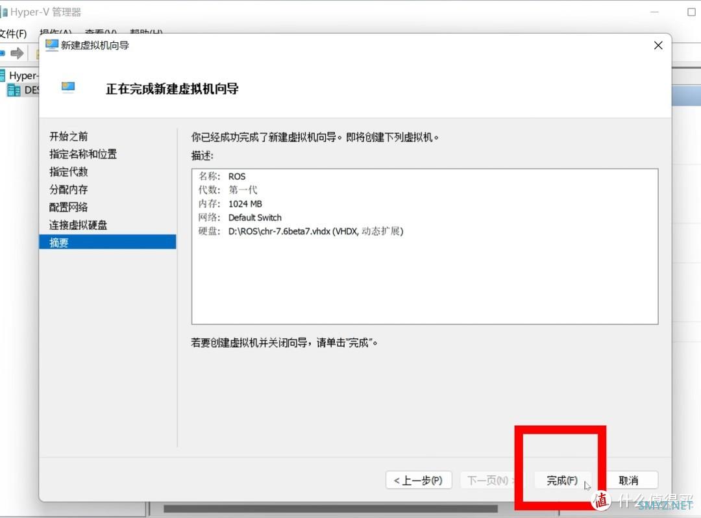Image resolution: width=701 pixels, height=518 pixels.
Task: Select the 配置网络 wizard step
Action: pos(68,207)
